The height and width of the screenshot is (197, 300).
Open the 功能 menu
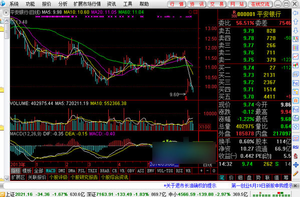tap(30, 4)
